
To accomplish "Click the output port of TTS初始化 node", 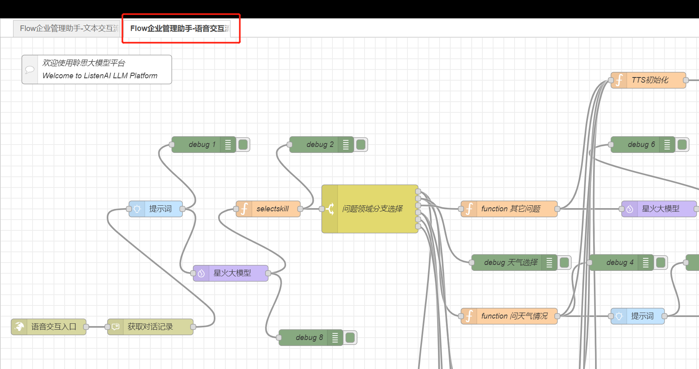I will click(x=686, y=80).
